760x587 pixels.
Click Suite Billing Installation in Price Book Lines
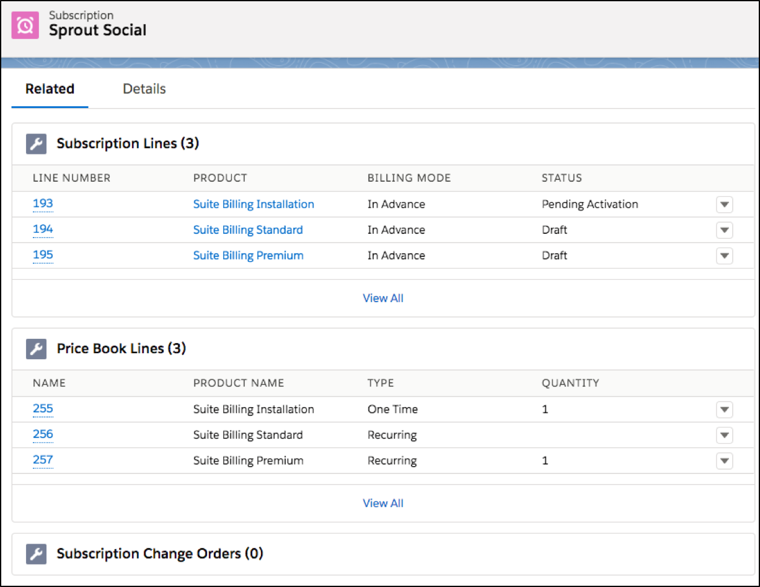tap(254, 410)
